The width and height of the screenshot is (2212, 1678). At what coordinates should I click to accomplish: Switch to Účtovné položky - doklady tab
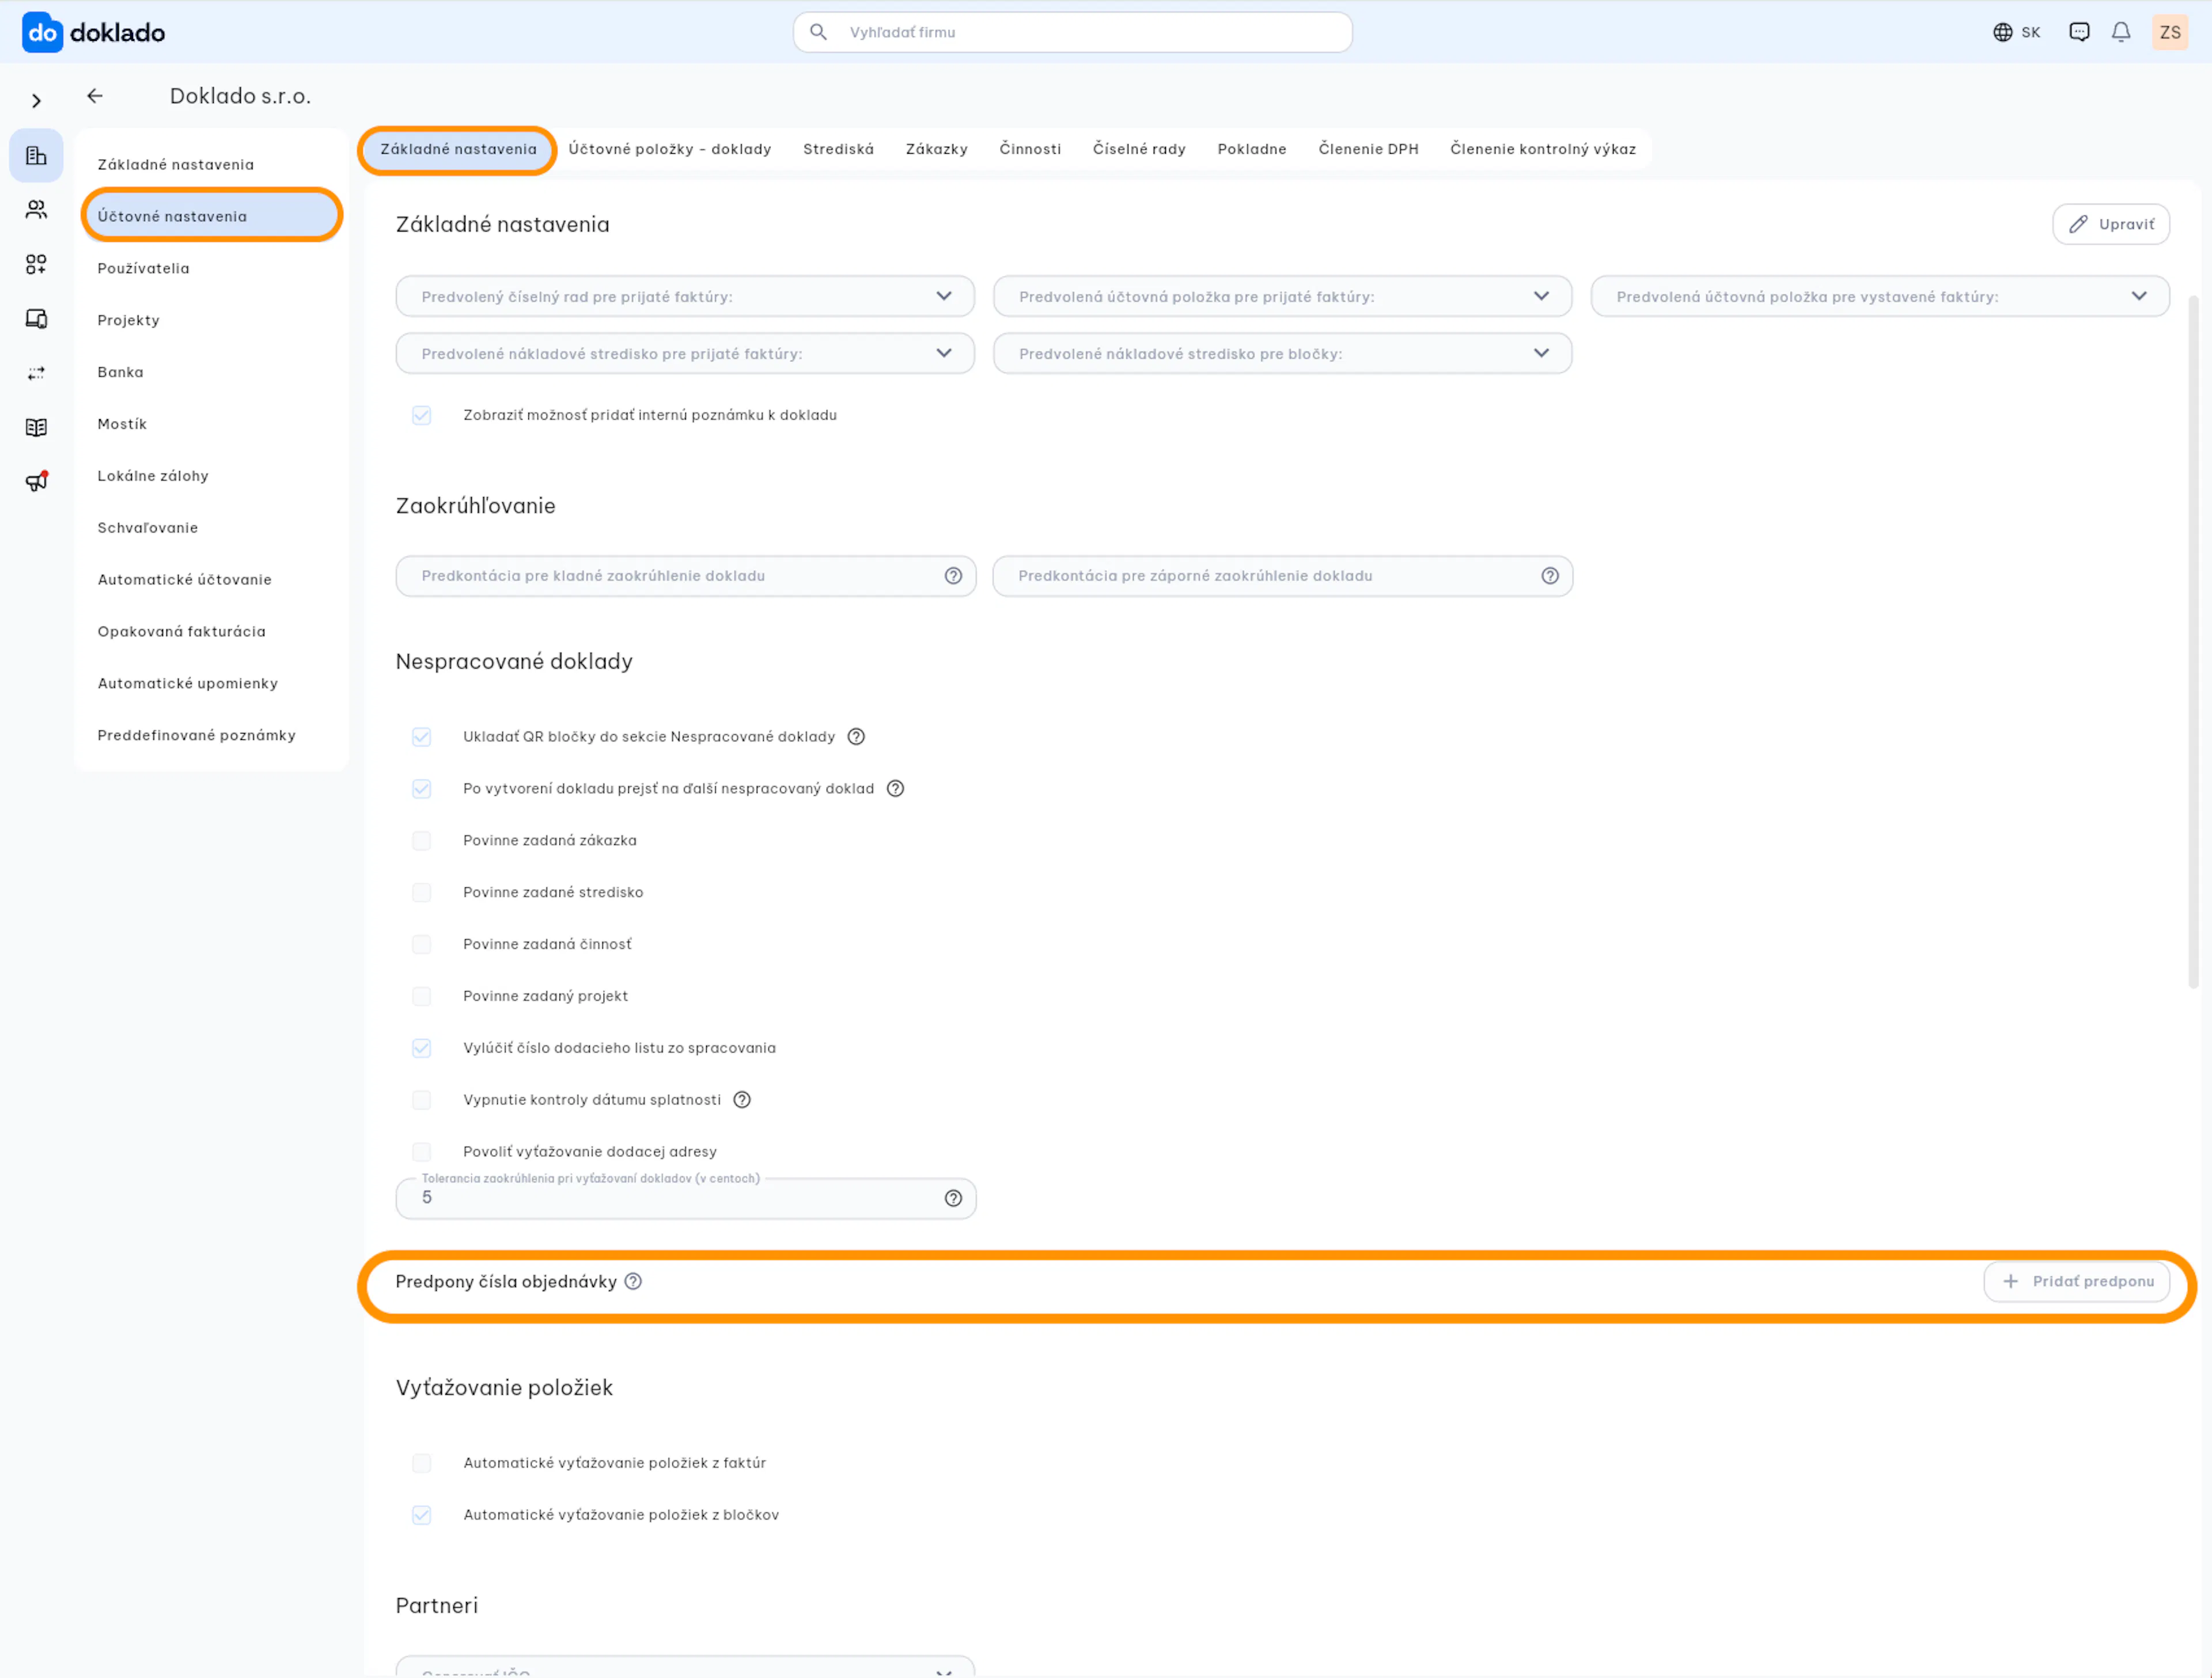click(x=670, y=149)
